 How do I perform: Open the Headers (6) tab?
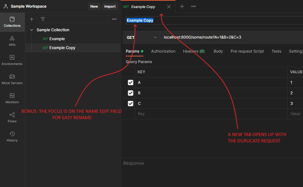pyautogui.click(x=193, y=51)
